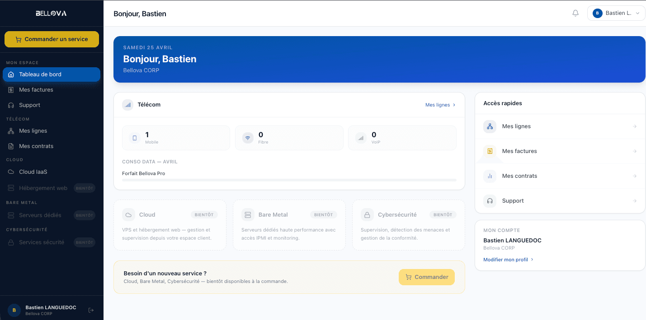Open the Cloud IaaS cloud icon

coord(10,172)
